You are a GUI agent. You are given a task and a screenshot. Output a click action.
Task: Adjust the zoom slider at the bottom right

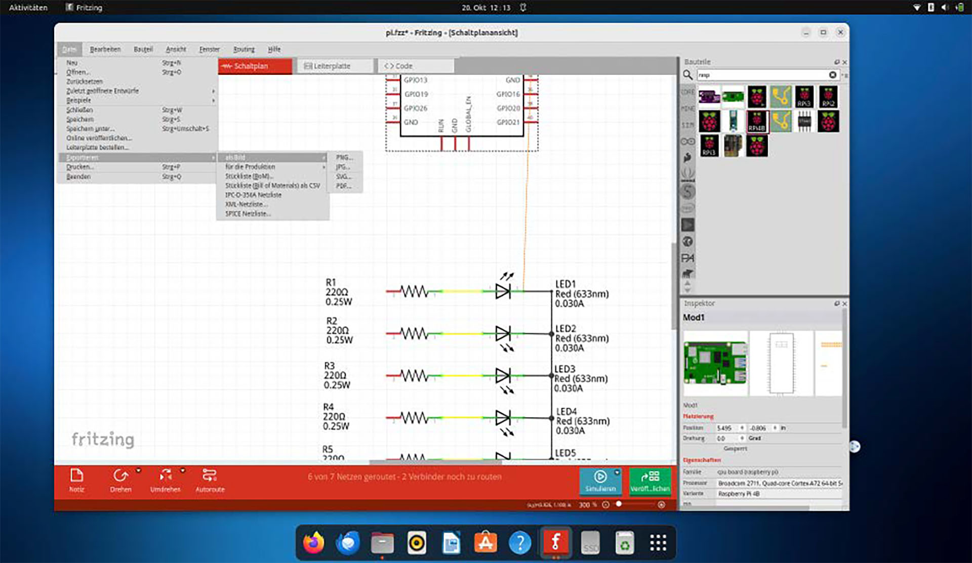pyautogui.click(x=619, y=504)
